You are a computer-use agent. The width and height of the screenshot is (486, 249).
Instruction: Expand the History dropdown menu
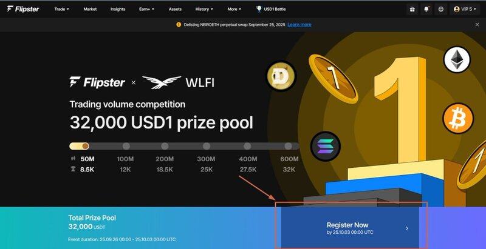pos(204,9)
